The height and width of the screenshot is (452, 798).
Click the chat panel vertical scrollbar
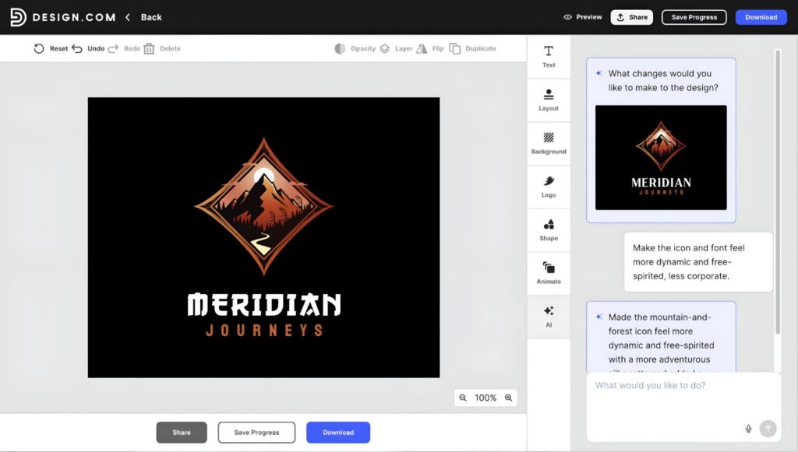[777, 192]
